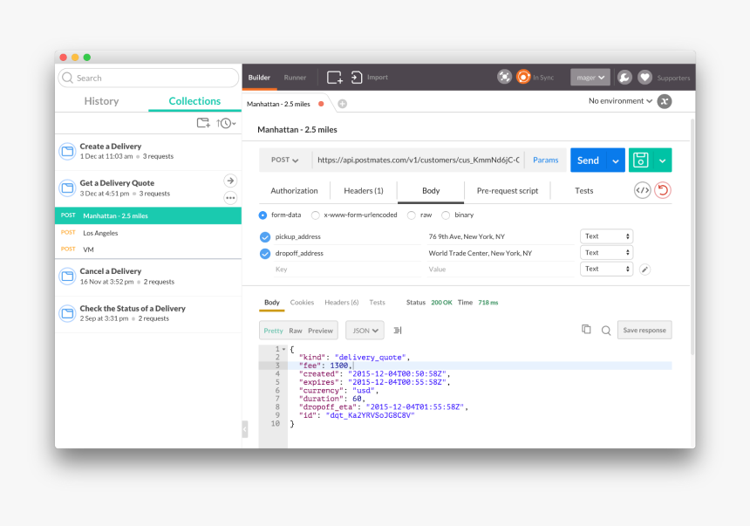The width and height of the screenshot is (750, 526).
Task: Click the Create a Delivery folder icon
Action: (67, 151)
